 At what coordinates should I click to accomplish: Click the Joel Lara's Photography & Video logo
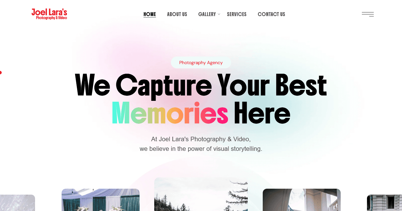49,14
